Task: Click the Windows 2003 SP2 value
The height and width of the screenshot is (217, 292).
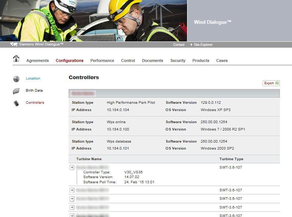Action: [x=217, y=148]
